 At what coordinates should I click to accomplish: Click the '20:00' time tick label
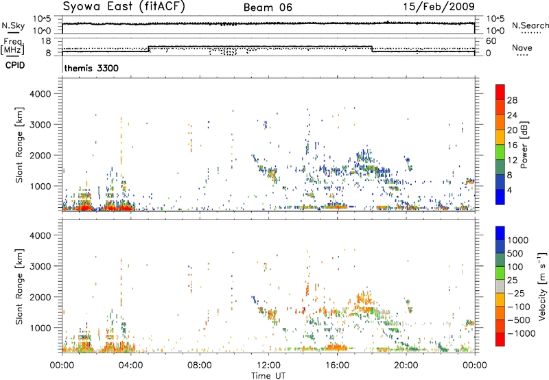[406, 366]
